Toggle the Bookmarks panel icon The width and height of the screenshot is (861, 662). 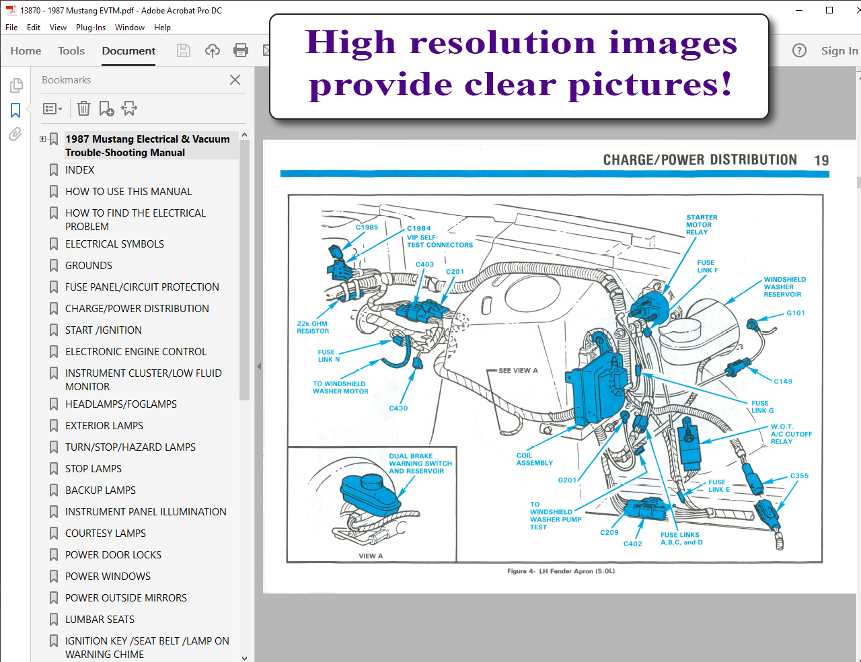click(15, 110)
